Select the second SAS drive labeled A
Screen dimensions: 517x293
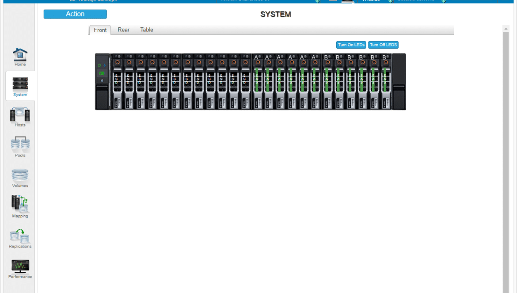(x=269, y=81)
